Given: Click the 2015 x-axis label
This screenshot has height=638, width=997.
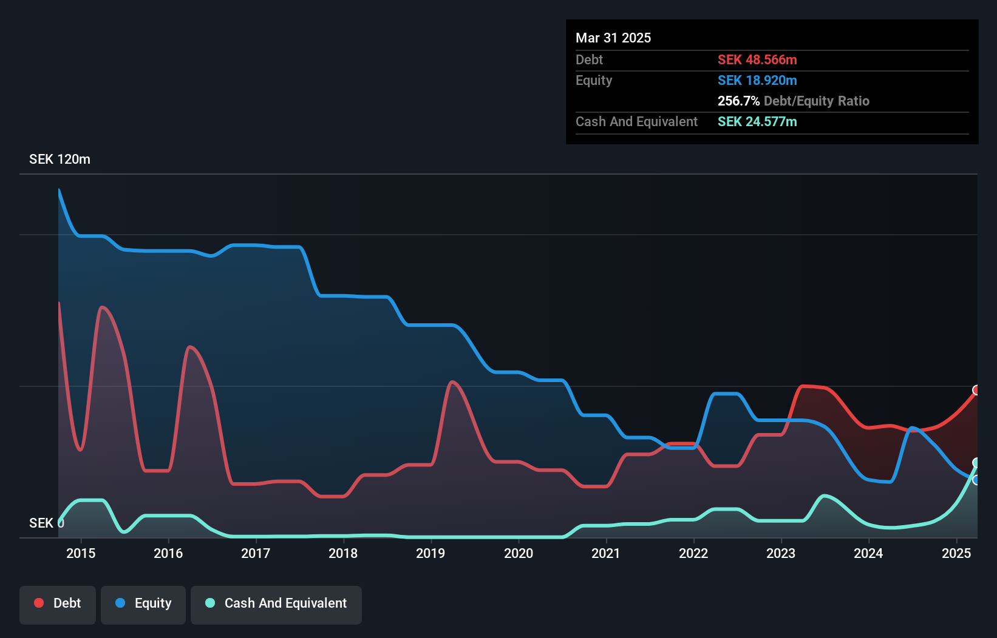Looking at the screenshot, I should [x=81, y=553].
